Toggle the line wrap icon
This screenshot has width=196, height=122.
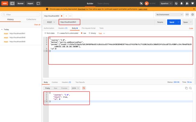click(x=84, y=88)
